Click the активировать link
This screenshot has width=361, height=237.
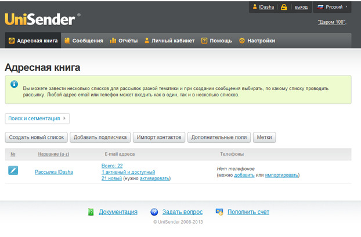154,178
